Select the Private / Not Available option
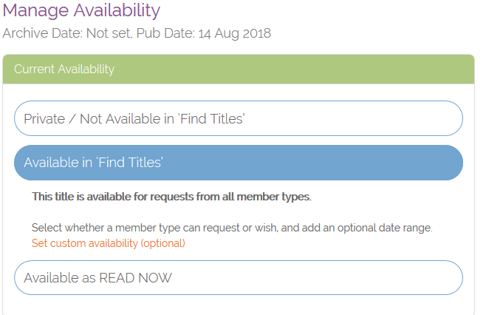The height and width of the screenshot is (315, 486). (x=238, y=118)
